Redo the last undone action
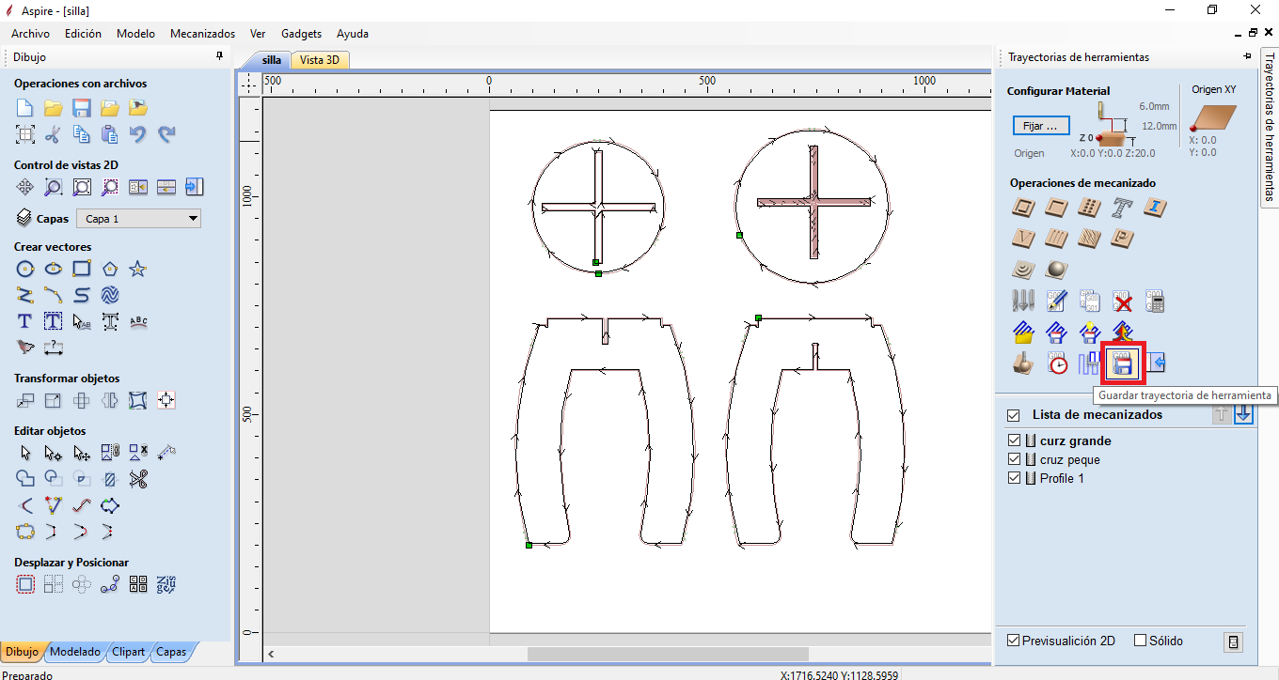 click(166, 134)
